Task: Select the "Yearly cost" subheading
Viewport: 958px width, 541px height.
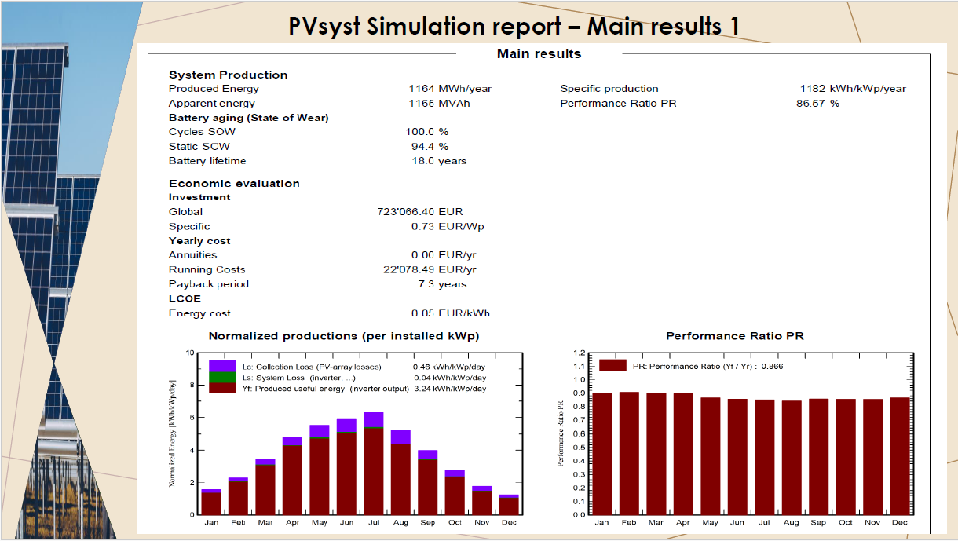Action: pyautogui.click(x=199, y=241)
